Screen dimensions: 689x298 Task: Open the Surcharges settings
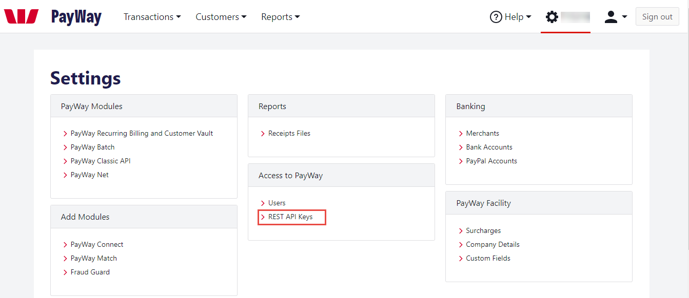pos(483,230)
